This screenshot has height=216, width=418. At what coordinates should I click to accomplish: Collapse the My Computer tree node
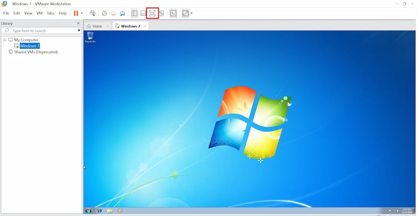tap(5, 40)
